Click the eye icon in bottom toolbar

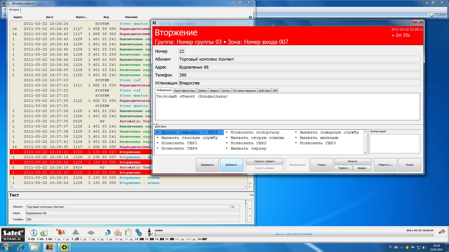point(91,232)
